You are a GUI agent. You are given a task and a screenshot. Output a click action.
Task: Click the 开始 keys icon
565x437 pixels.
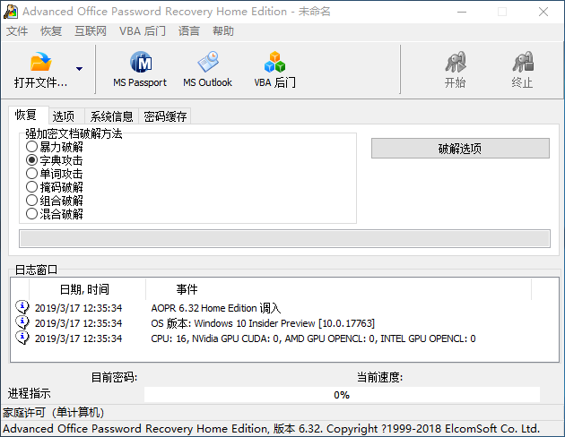click(x=456, y=62)
